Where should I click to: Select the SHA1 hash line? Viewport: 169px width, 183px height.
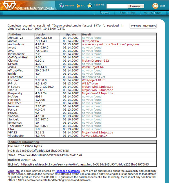point(45,155)
